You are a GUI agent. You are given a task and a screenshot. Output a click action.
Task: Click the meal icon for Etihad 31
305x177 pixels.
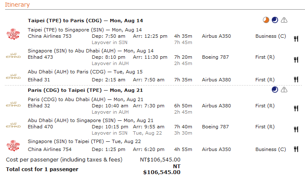pyautogui.click(x=296, y=80)
